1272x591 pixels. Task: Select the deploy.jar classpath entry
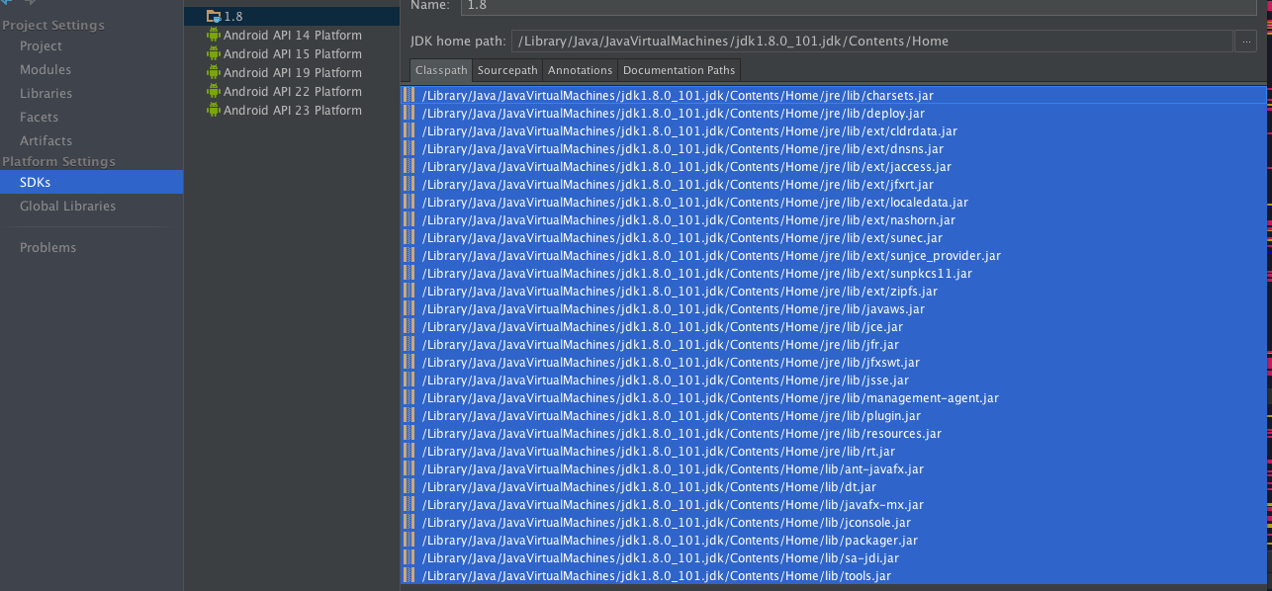click(834, 114)
